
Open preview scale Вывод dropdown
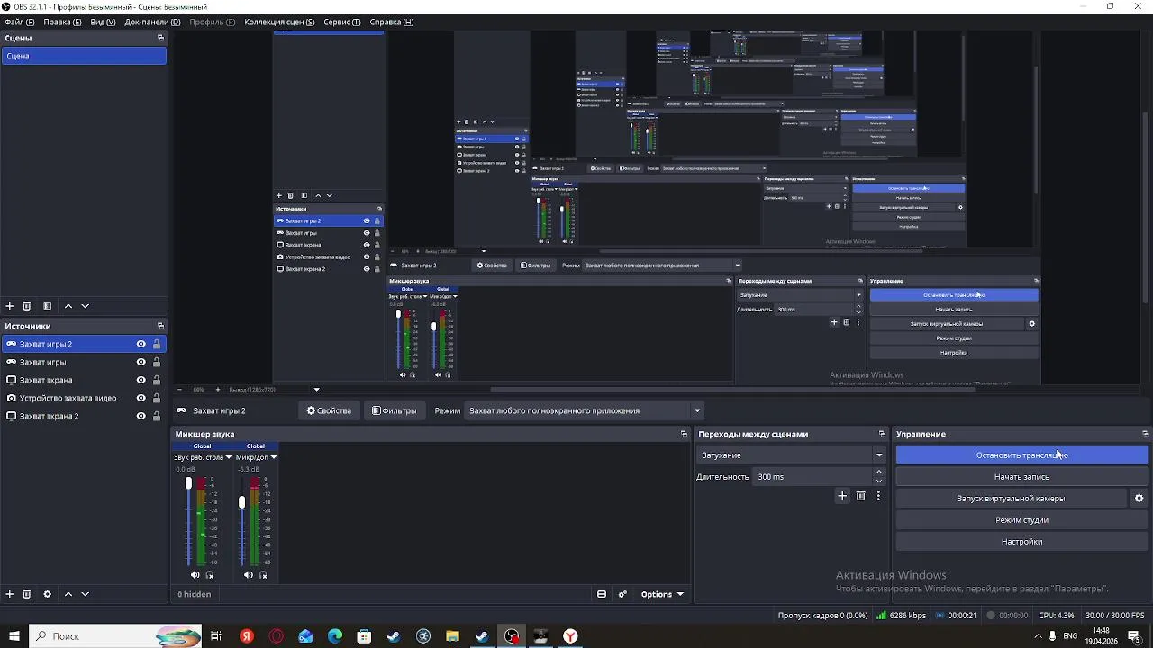pyautogui.click(x=316, y=390)
